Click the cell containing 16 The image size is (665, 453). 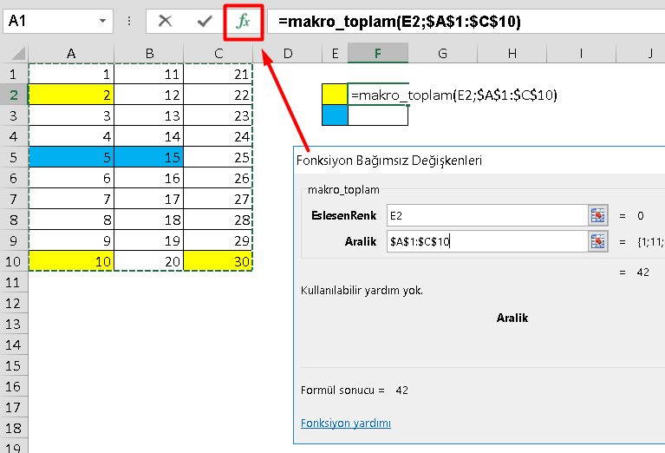click(x=149, y=178)
